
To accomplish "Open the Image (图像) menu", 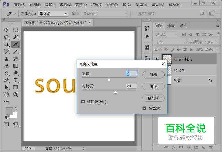I will tap(50, 4).
